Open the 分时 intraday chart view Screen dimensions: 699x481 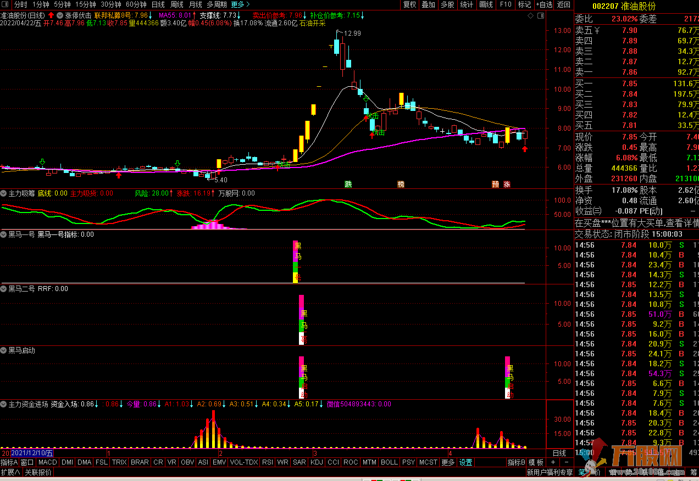20,4
